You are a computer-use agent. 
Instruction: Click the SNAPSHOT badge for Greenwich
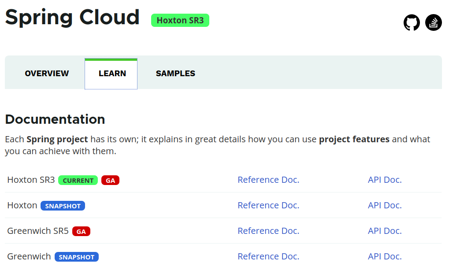(x=76, y=256)
